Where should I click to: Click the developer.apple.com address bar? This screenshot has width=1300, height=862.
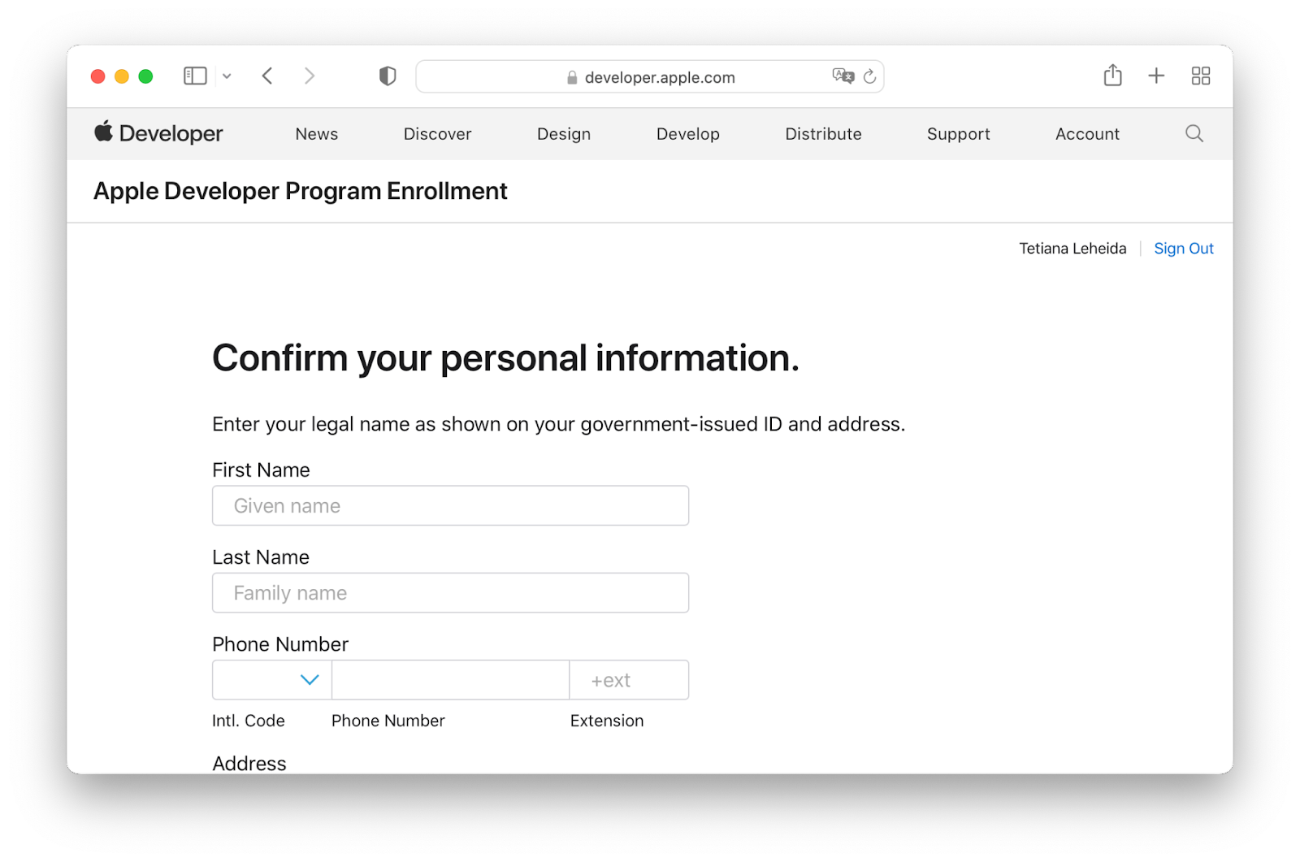[x=650, y=77]
